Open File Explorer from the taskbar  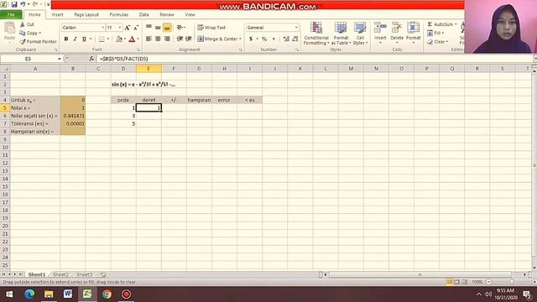49,294
